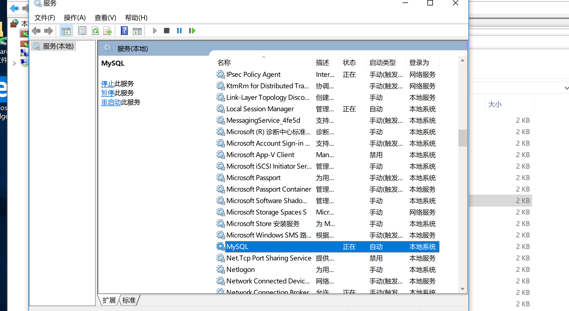Click the Export List toolbar icon

click(x=108, y=31)
